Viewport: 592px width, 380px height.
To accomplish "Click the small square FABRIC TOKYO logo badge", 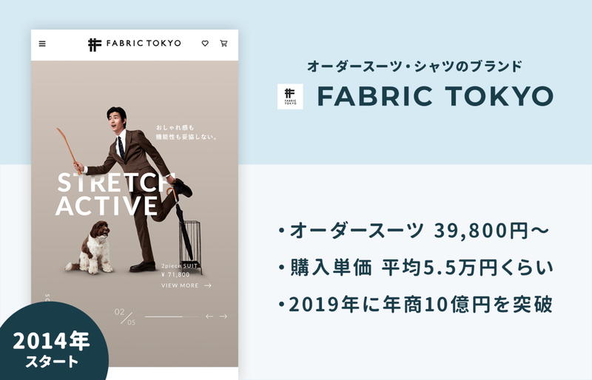I will (290, 97).
